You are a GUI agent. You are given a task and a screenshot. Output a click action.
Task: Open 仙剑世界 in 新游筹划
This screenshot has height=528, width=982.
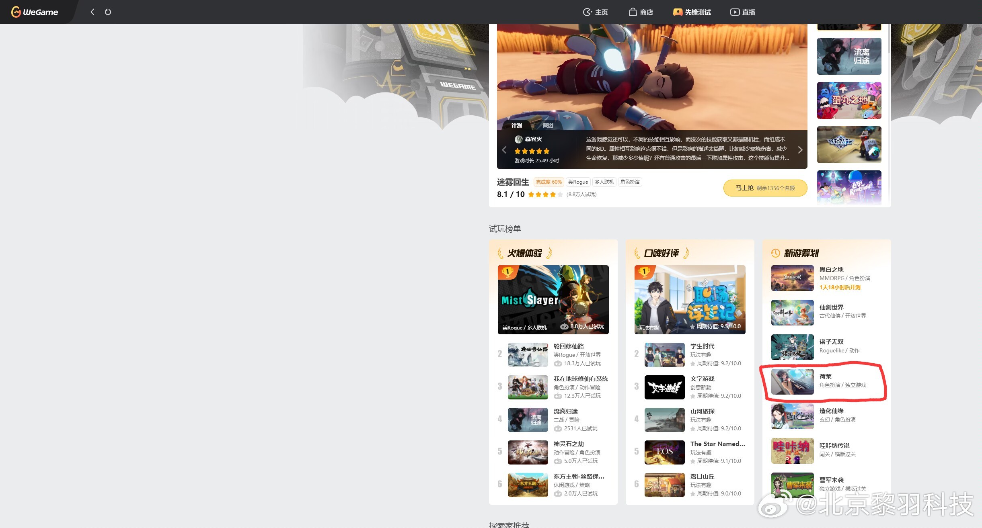(826, 312)
